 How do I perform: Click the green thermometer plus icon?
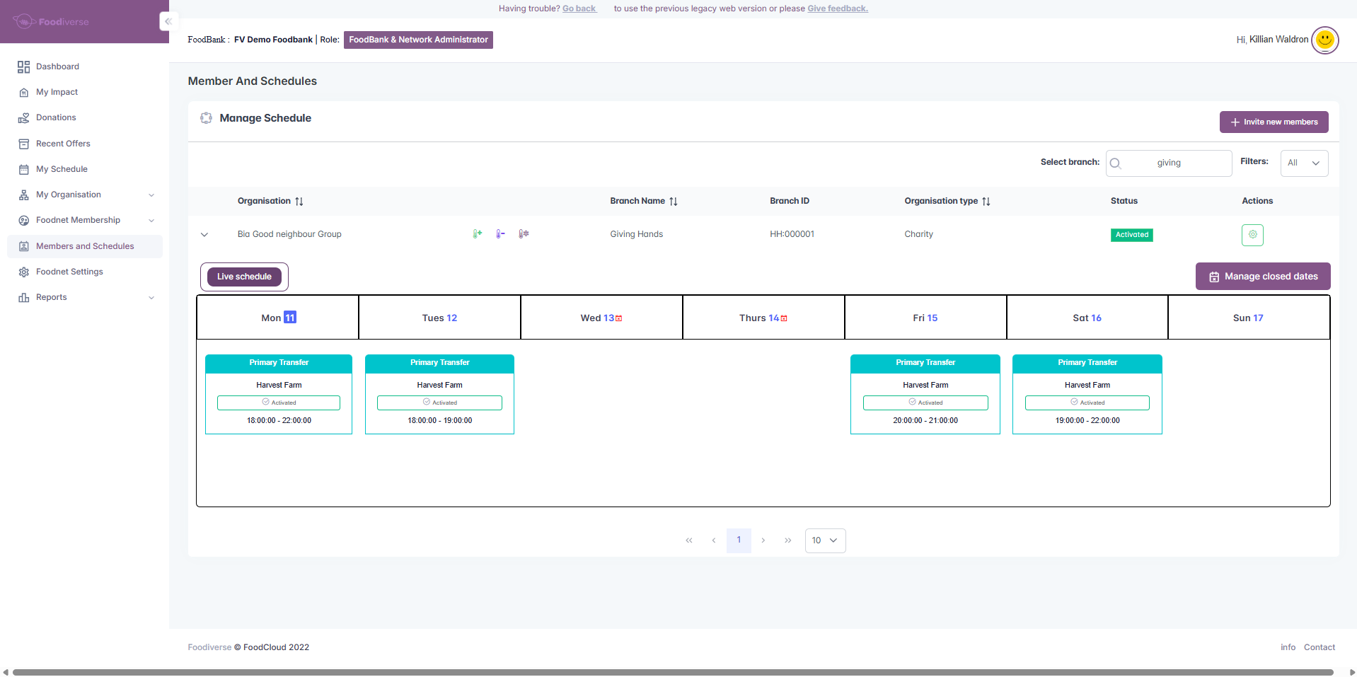pos(478,234)
